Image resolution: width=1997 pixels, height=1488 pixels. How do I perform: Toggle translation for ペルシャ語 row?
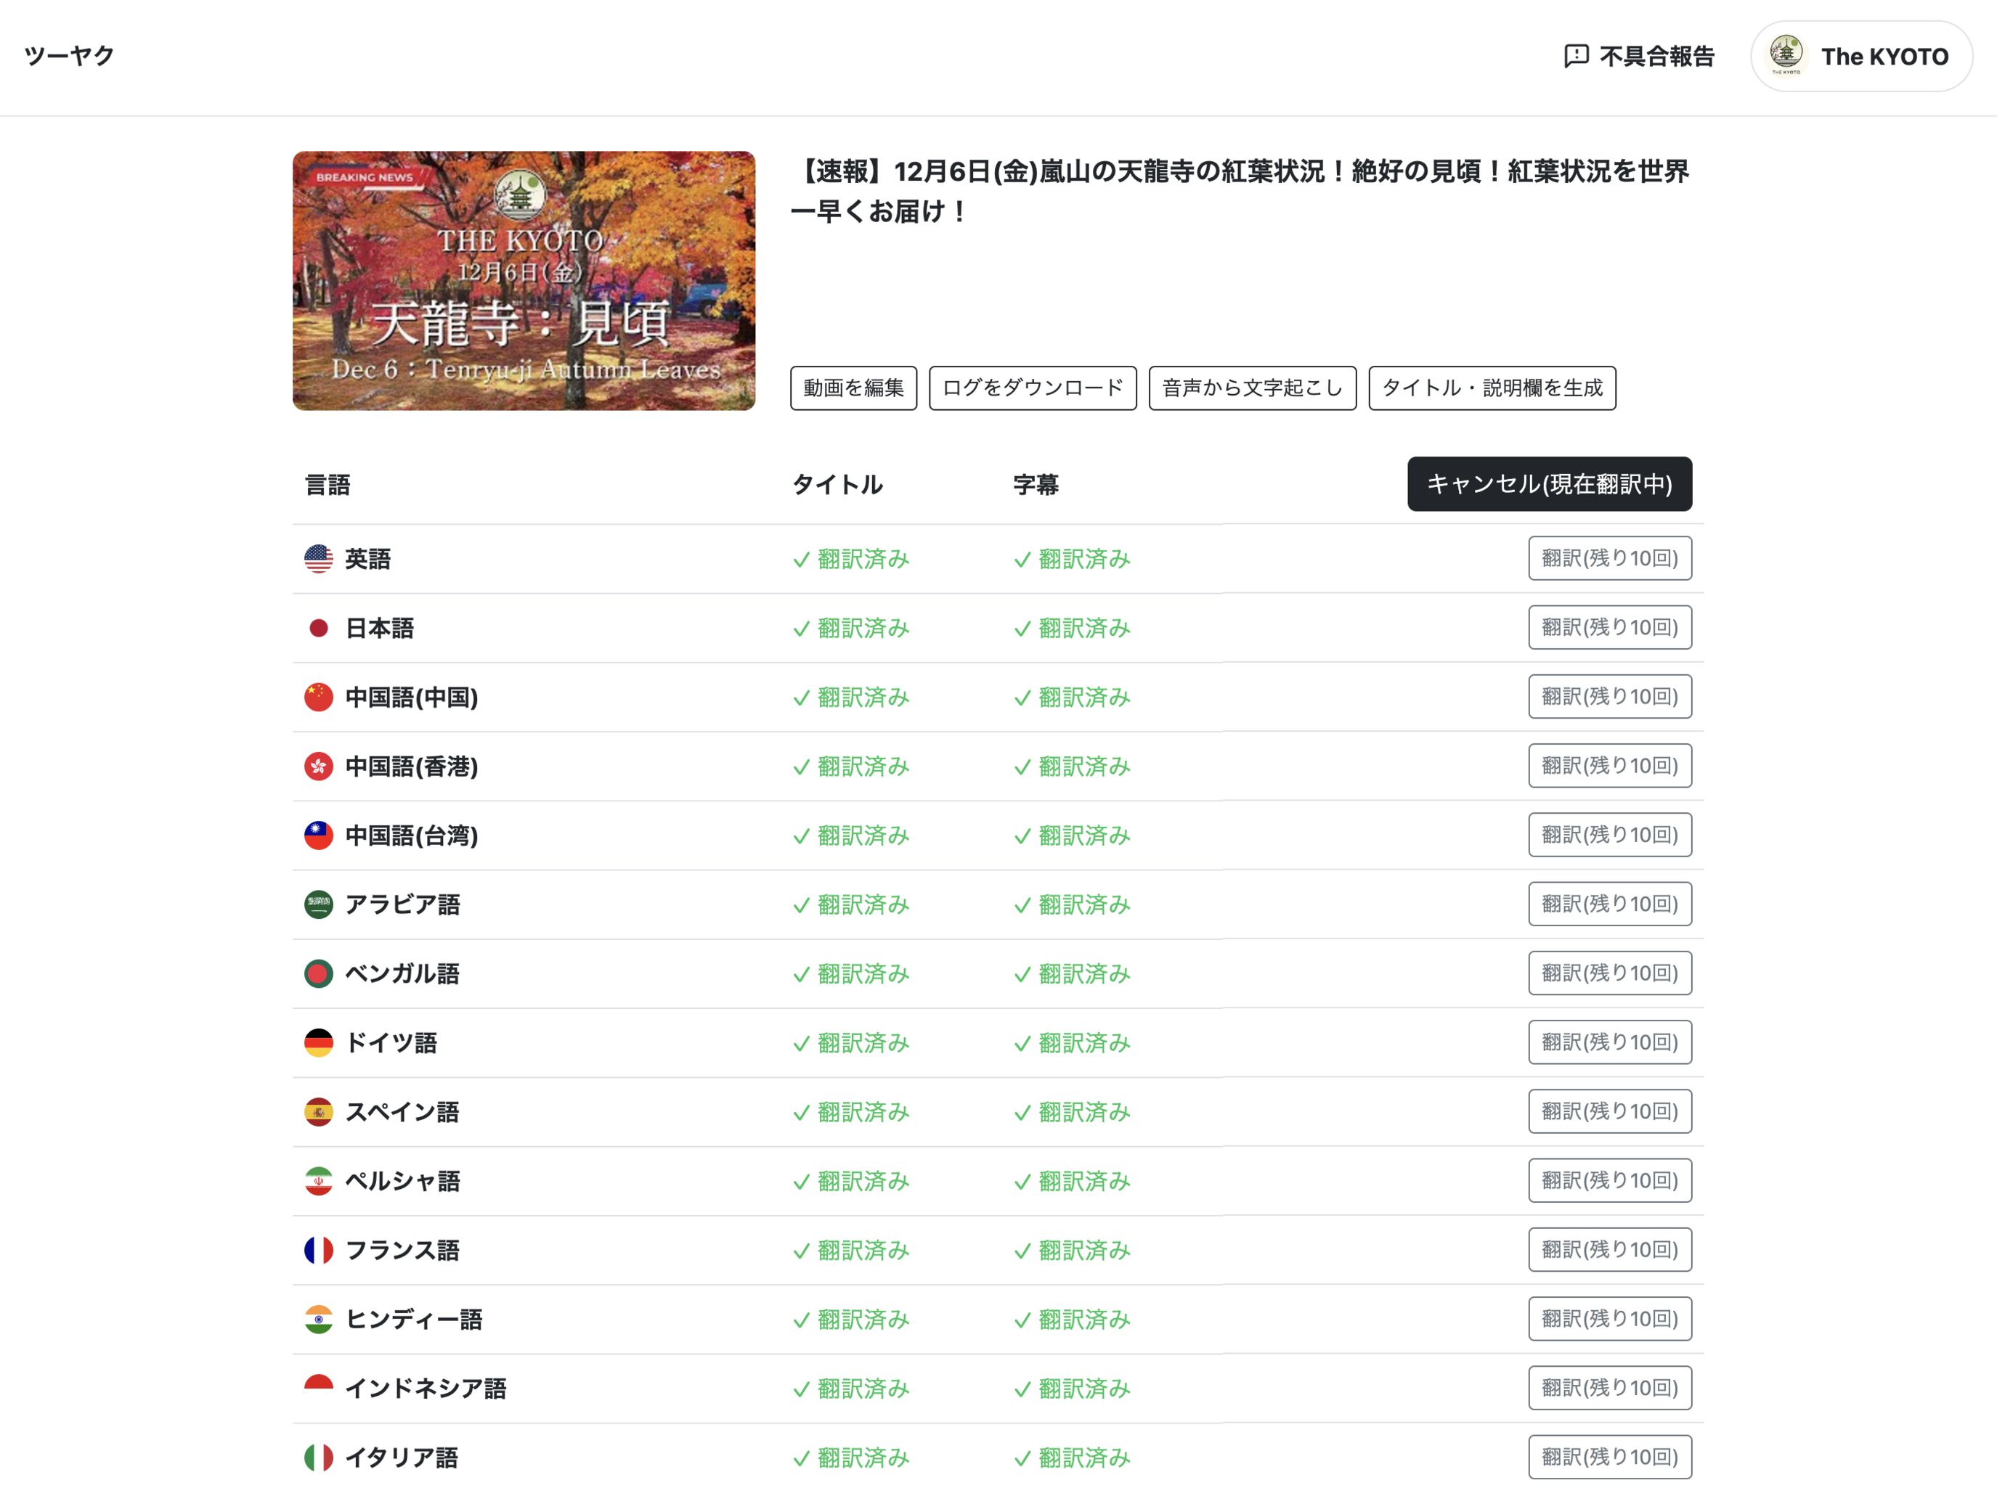[x=1609, y=1179]
